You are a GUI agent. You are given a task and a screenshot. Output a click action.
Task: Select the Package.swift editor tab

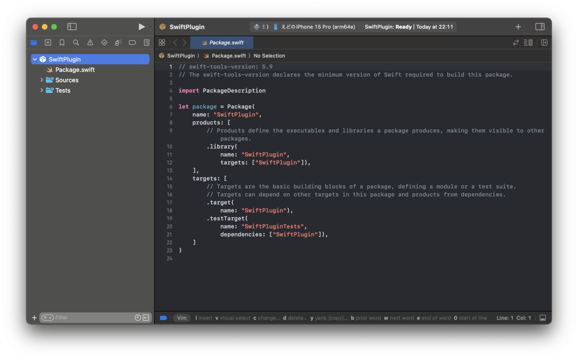point(222,42)
